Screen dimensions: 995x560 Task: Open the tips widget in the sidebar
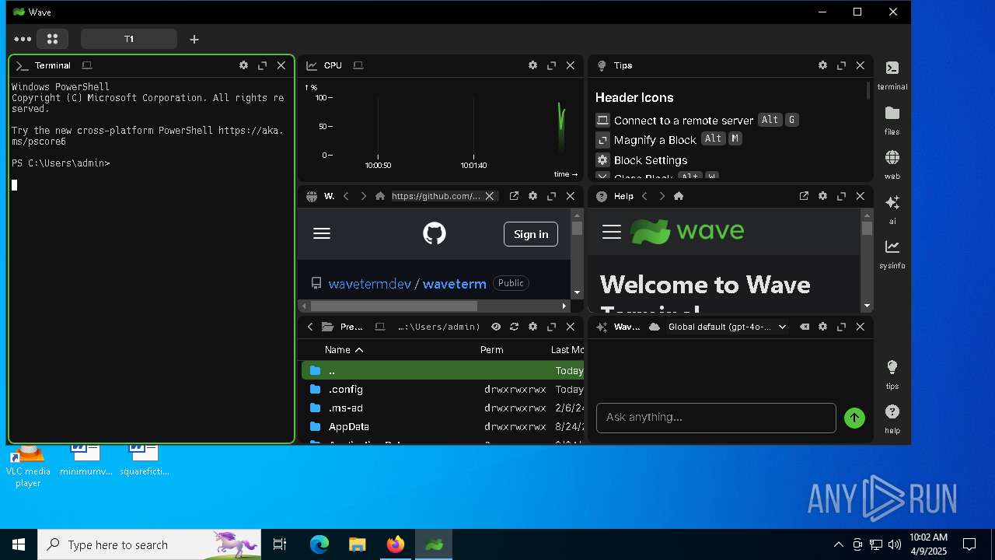pos(892,374)
